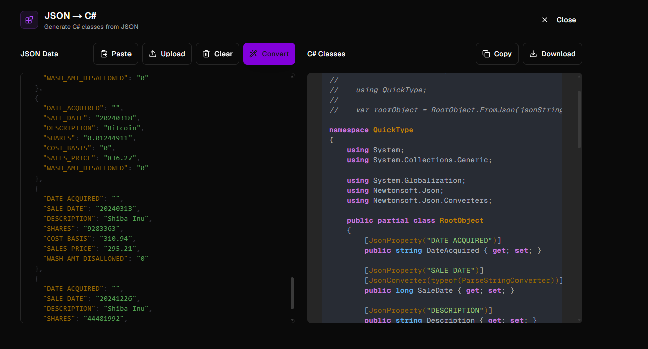Click the trash can icon in Clear
The image size is (648, 349).
coord(206,54)
